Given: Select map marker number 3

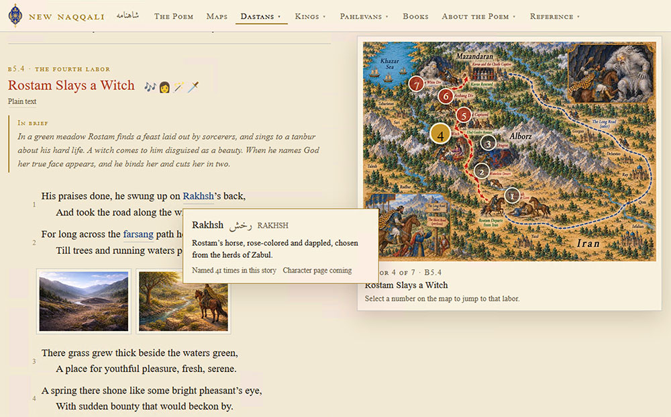Looking at the screenshot, I should click(x=488, y=144).
